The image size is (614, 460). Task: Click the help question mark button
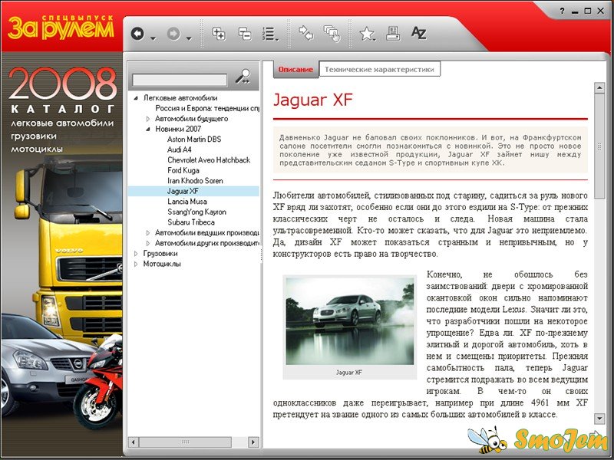pyautogui.click(x=562, y=11)
